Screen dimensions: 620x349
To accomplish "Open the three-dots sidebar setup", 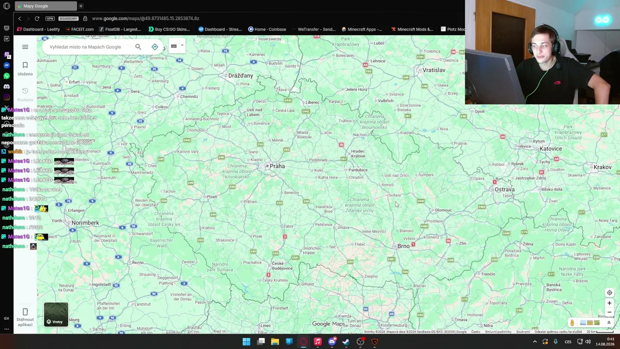I will [x=6, y=329].
